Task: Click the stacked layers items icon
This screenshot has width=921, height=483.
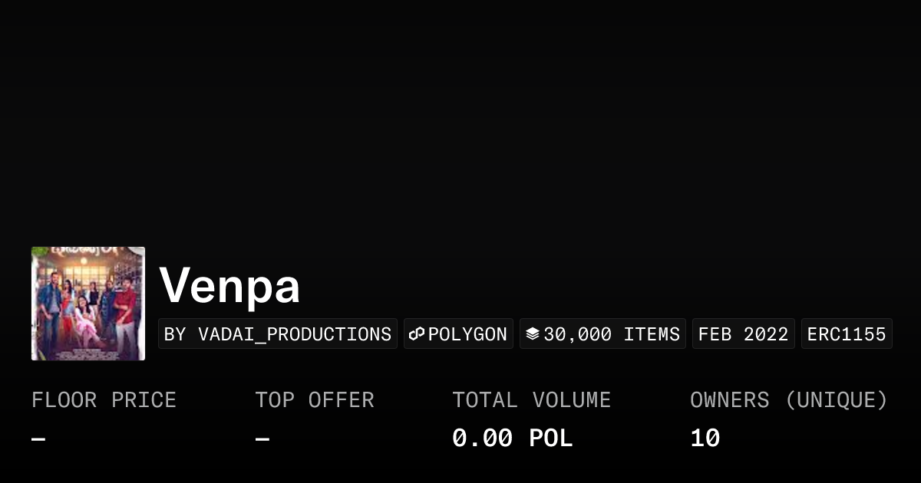Action: (533, 334)
